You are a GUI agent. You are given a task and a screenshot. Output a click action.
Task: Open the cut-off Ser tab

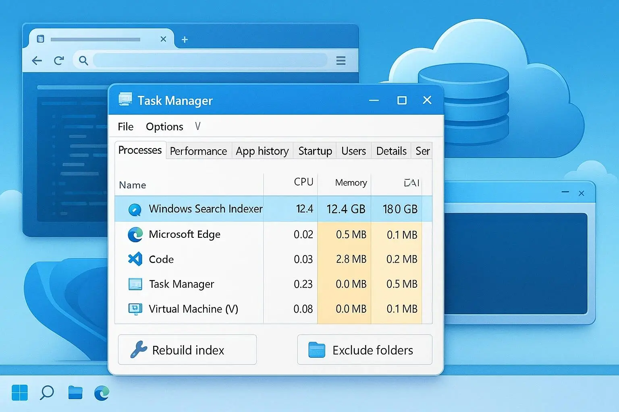(422, 151)
